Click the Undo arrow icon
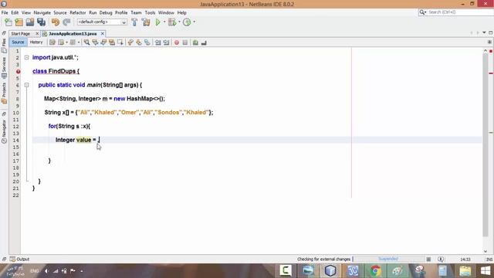Image resolution: width=494 pixels, height=278 pixels. 56,22
